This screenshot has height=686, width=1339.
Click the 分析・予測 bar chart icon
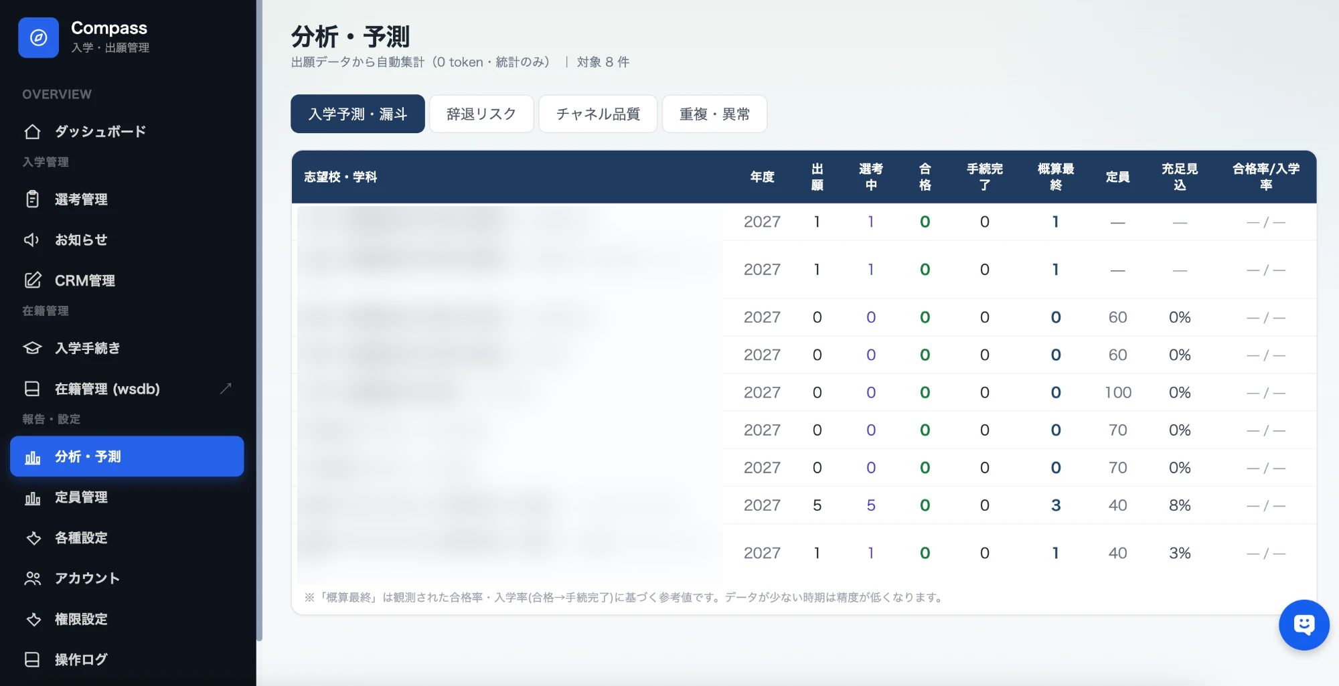(x=32, y=457)
